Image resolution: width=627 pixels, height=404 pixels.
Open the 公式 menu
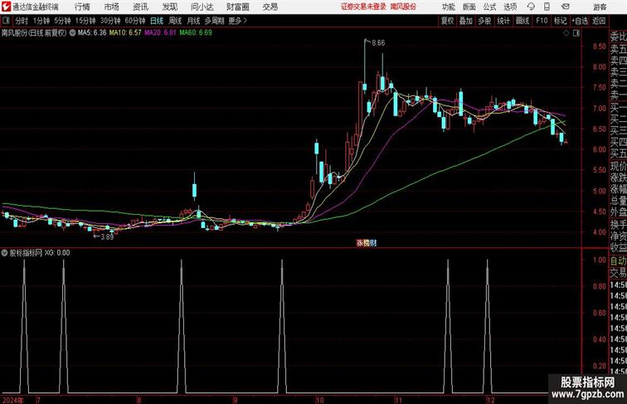pos(489,7)
